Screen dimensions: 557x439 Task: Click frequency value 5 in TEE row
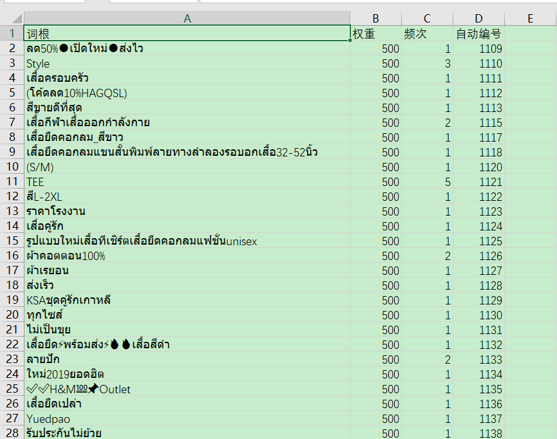point(427,182)
